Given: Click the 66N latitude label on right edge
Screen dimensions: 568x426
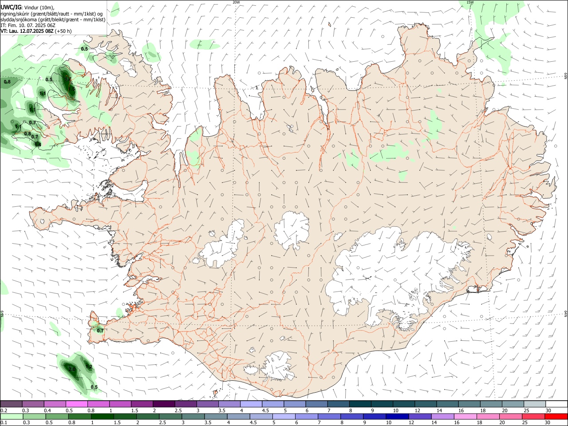Looking at the screenshot, I should tap(566, 76).
